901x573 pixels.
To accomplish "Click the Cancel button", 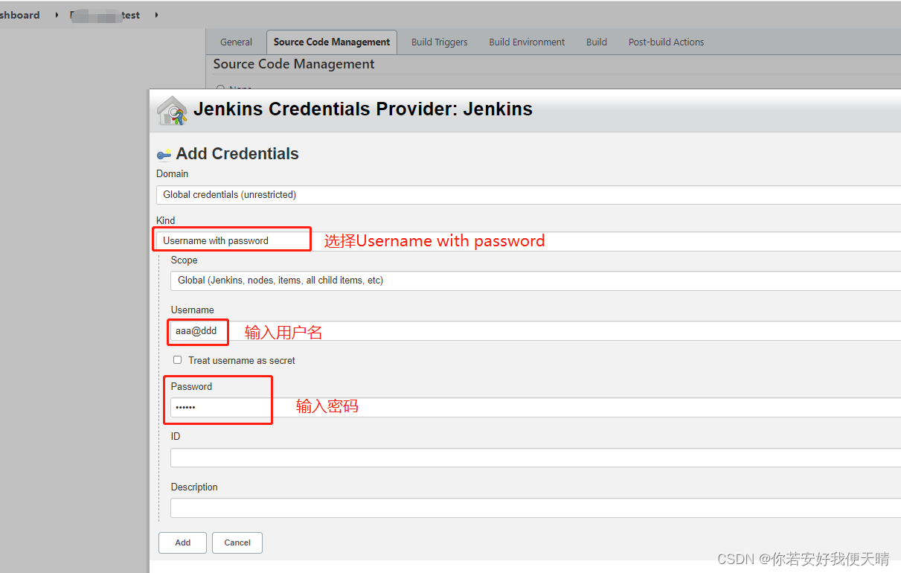I will point(237,542).
